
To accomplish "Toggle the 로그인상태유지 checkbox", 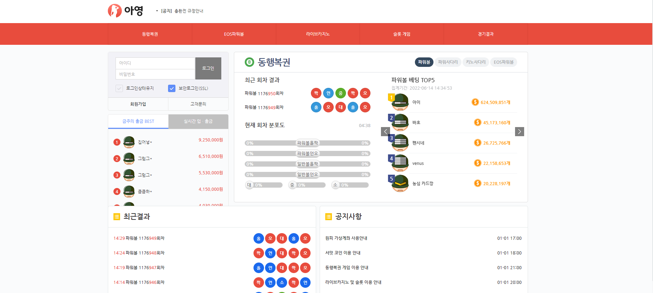I will (x=119, y=88).
